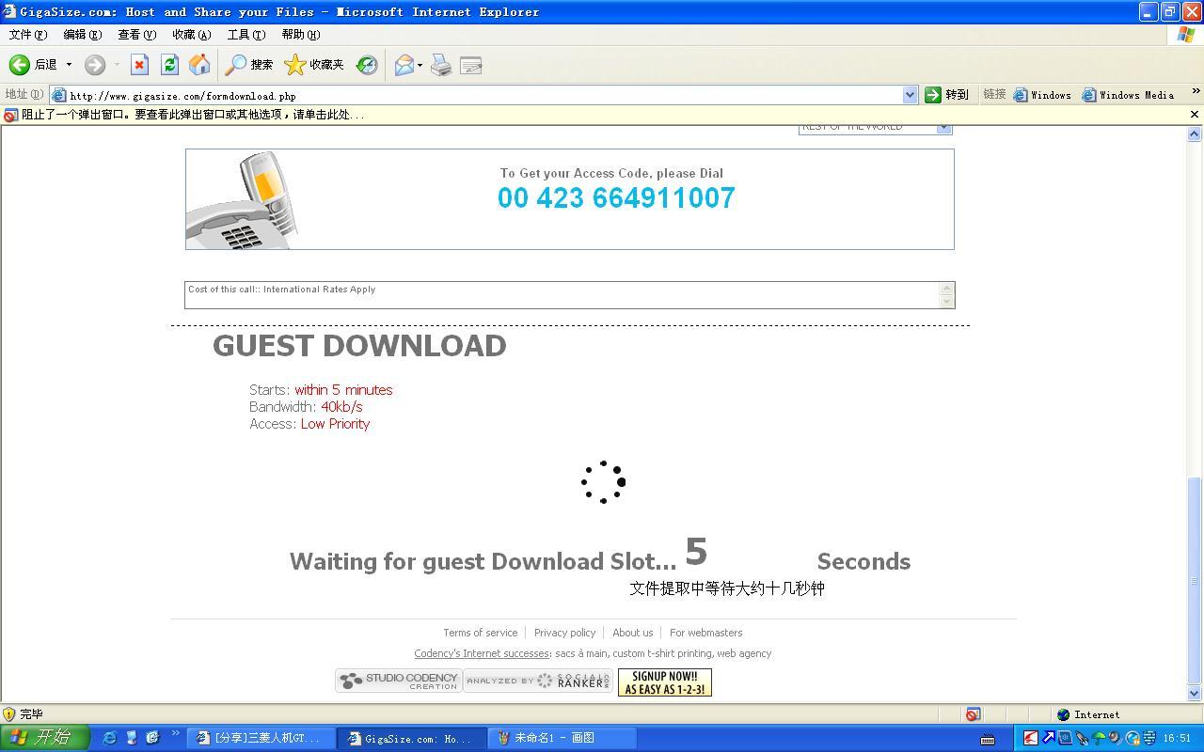Click the Mail envelope icon

coord(404,65)
